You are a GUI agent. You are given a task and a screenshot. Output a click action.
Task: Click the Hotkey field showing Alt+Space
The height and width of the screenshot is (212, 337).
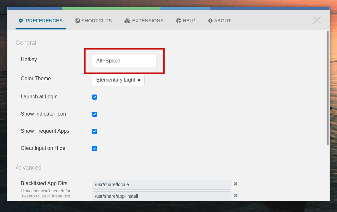(x=124, y=61)
